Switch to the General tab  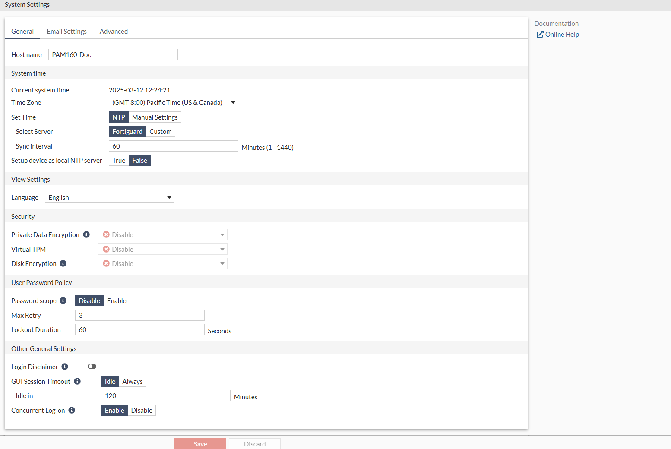tap(22, 32)
